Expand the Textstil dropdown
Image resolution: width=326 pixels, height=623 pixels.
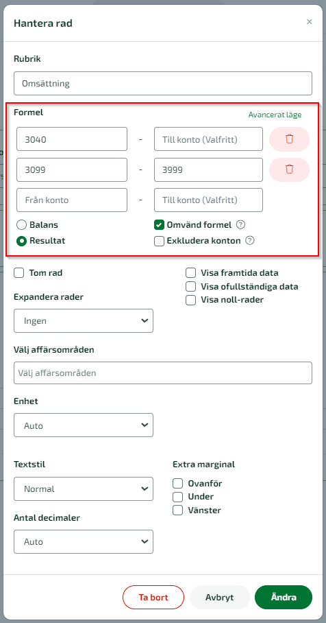point(84,489)
